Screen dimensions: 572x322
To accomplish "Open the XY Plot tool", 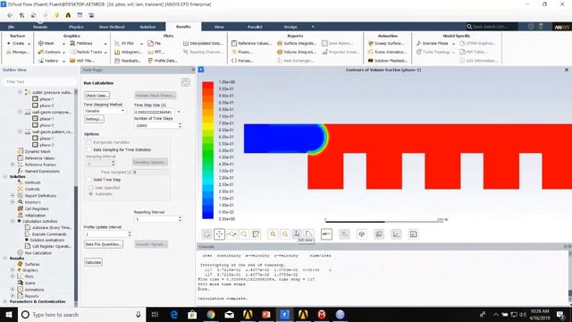I will tap(124, 43).
